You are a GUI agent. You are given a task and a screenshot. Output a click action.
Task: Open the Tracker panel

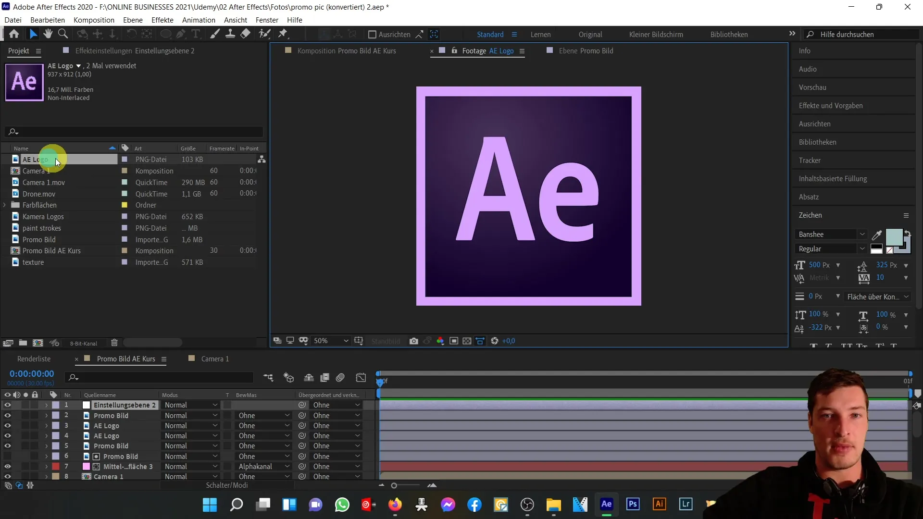[x=810, y=161]
